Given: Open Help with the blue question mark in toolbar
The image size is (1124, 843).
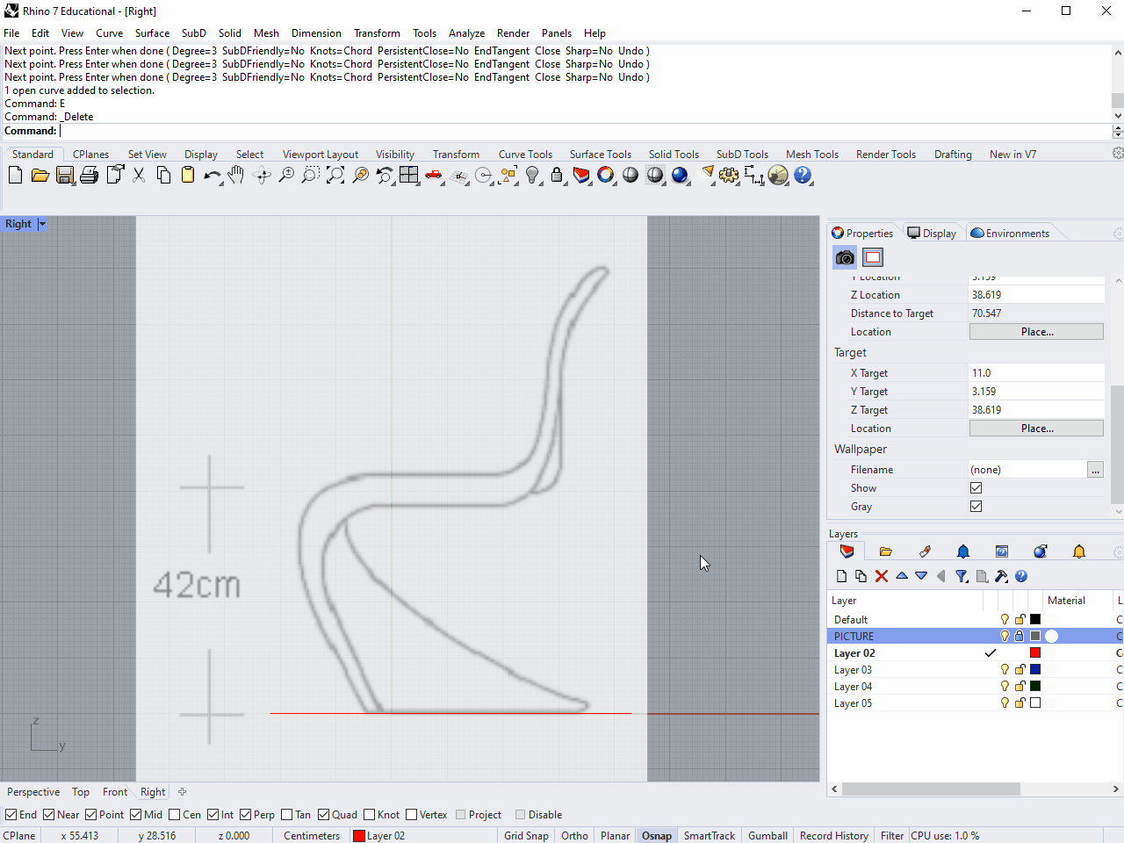Looking at the screenshot, I should coord(803,175).
